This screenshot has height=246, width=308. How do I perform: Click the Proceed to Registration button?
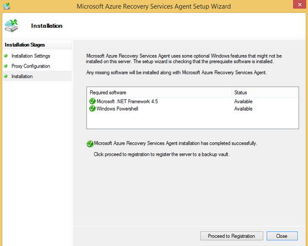[231, 236]
